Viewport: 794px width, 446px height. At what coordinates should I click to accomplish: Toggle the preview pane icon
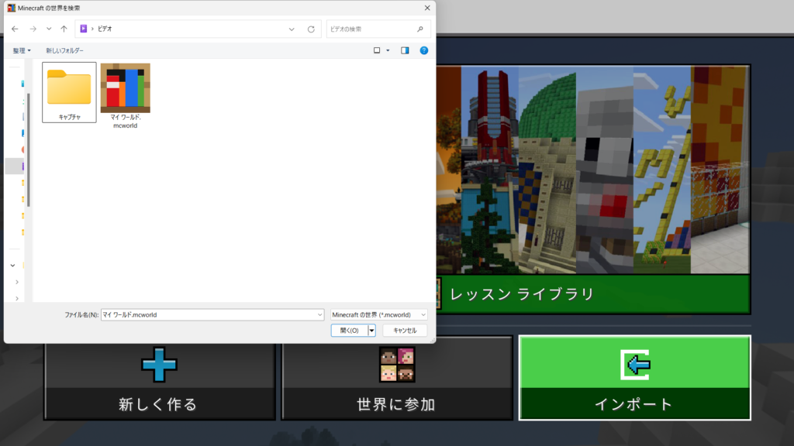405,50
